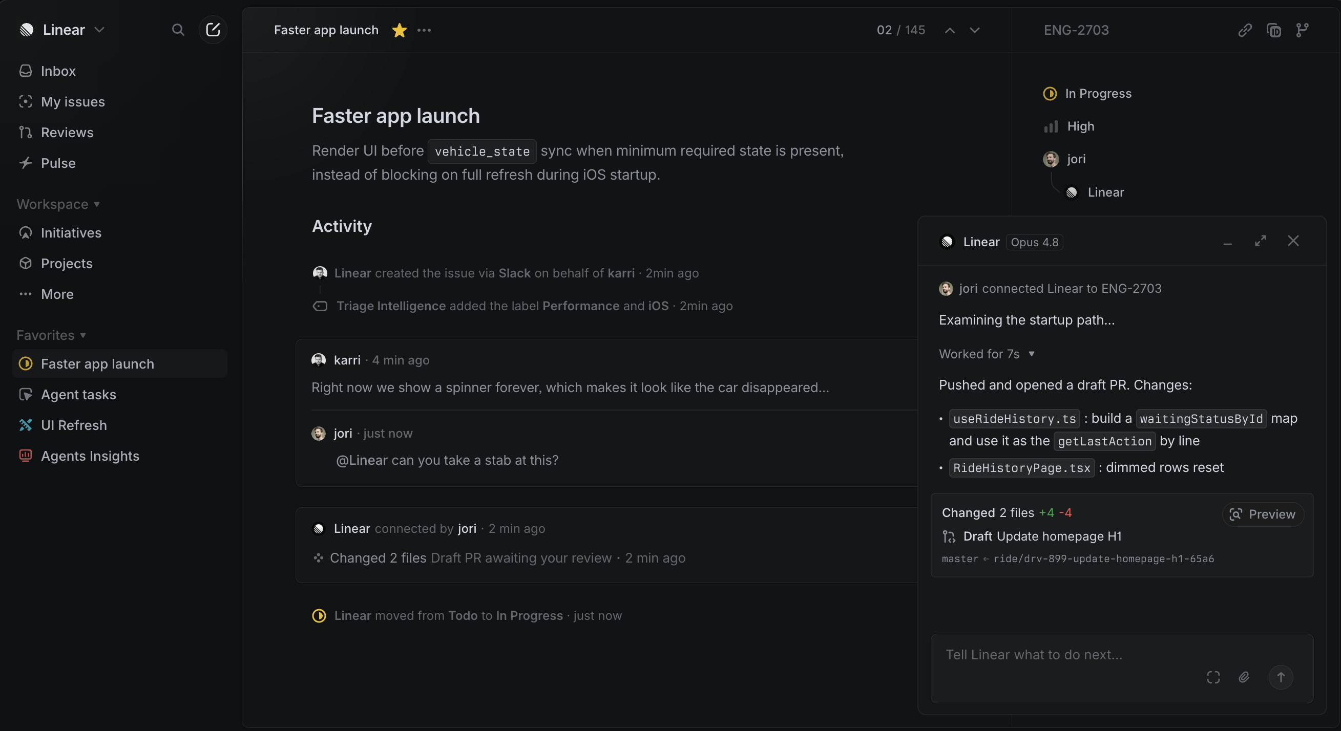Screen dimensions: 1341x731
Task: Change the In Progress status
Action: point(1087,94)
